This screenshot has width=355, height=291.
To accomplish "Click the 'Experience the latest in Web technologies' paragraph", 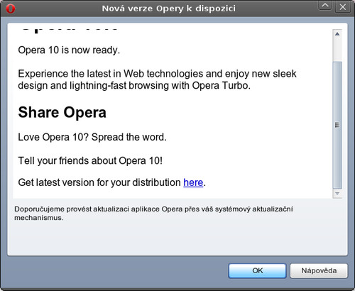I will tap(157, 79).
